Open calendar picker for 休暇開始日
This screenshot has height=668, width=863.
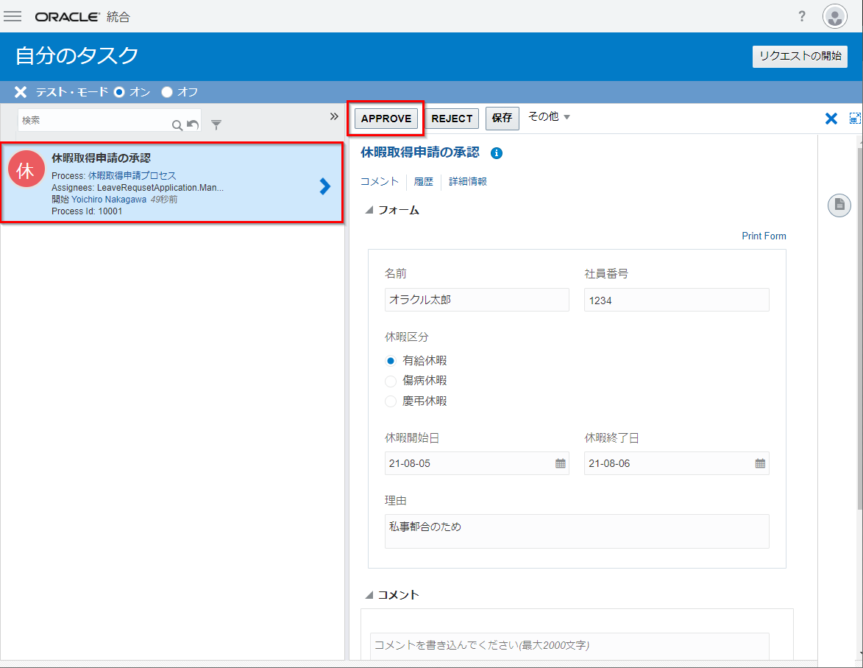pos(560,463)
